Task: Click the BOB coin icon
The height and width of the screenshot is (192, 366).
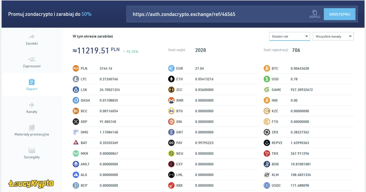Action: pyautogui.click(x=267, y=164)
